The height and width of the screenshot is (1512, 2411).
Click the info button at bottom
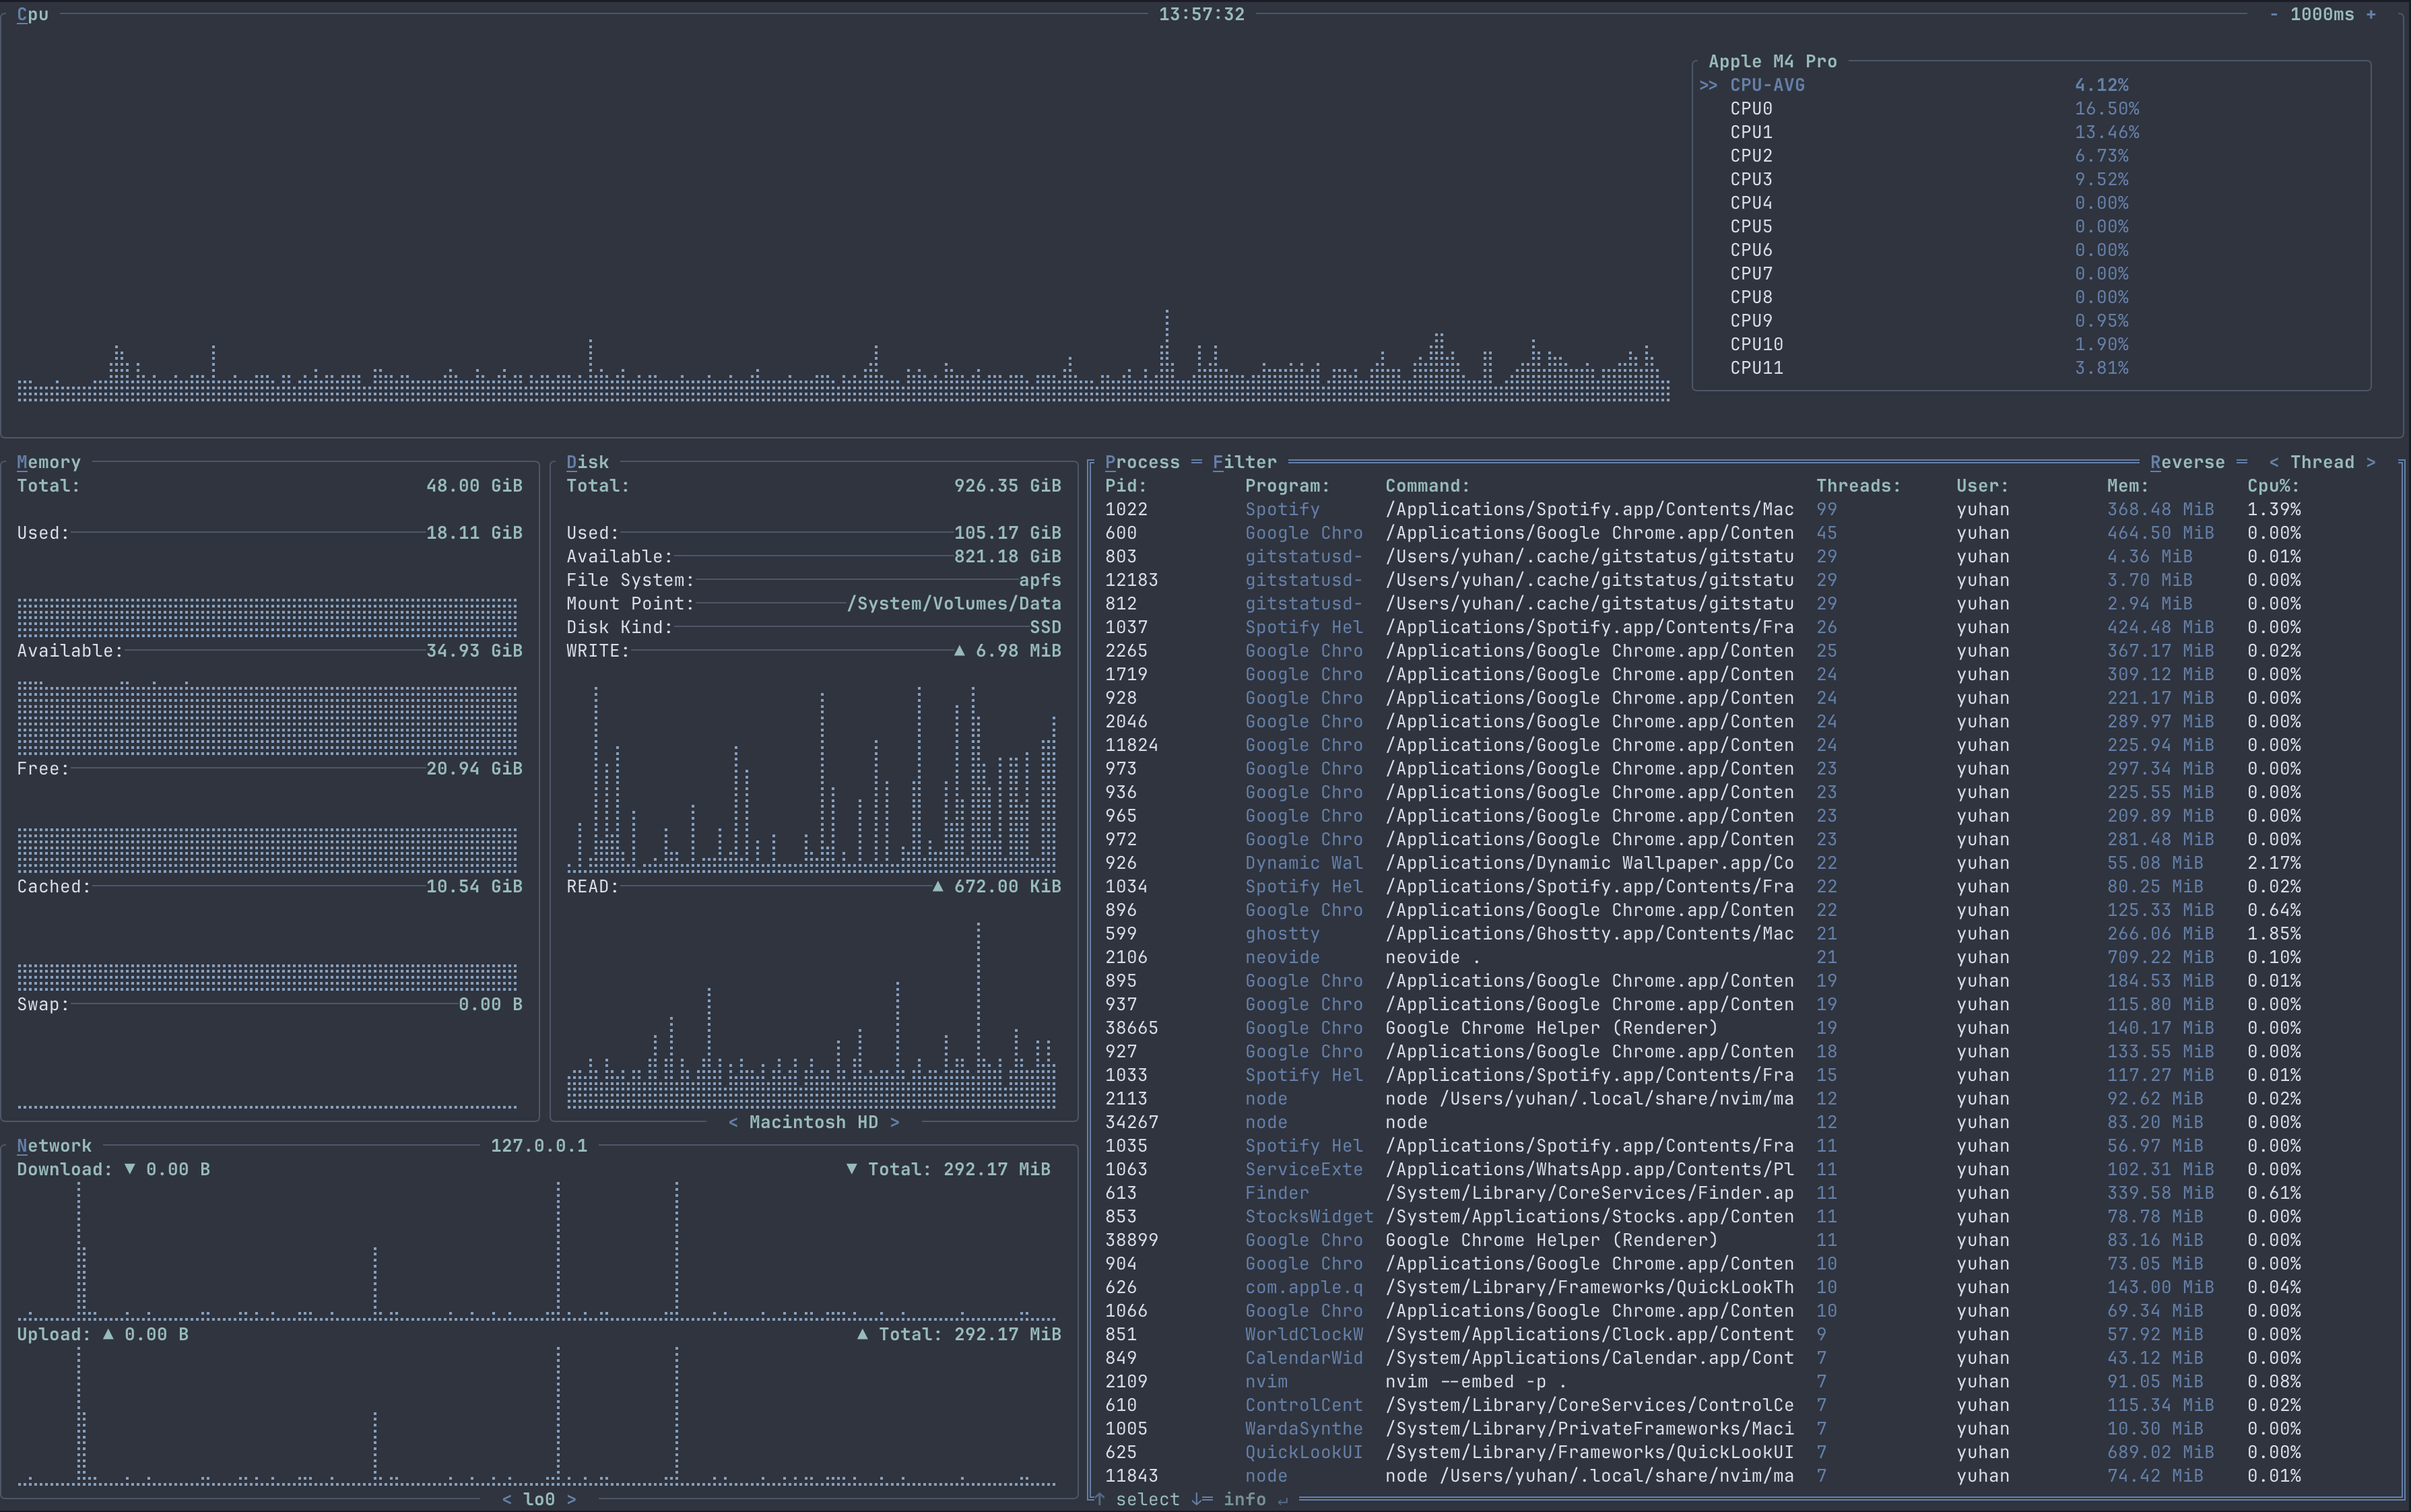pos(1244,1499)
